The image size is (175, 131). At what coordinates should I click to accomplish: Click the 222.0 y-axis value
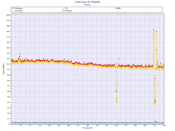8,15
